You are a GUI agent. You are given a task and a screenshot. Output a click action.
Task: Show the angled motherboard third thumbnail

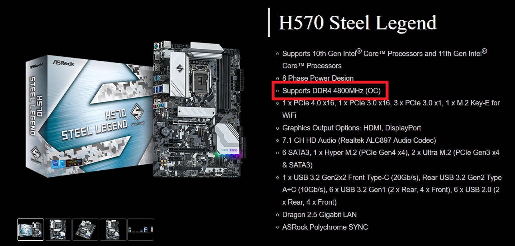[86, 230]
